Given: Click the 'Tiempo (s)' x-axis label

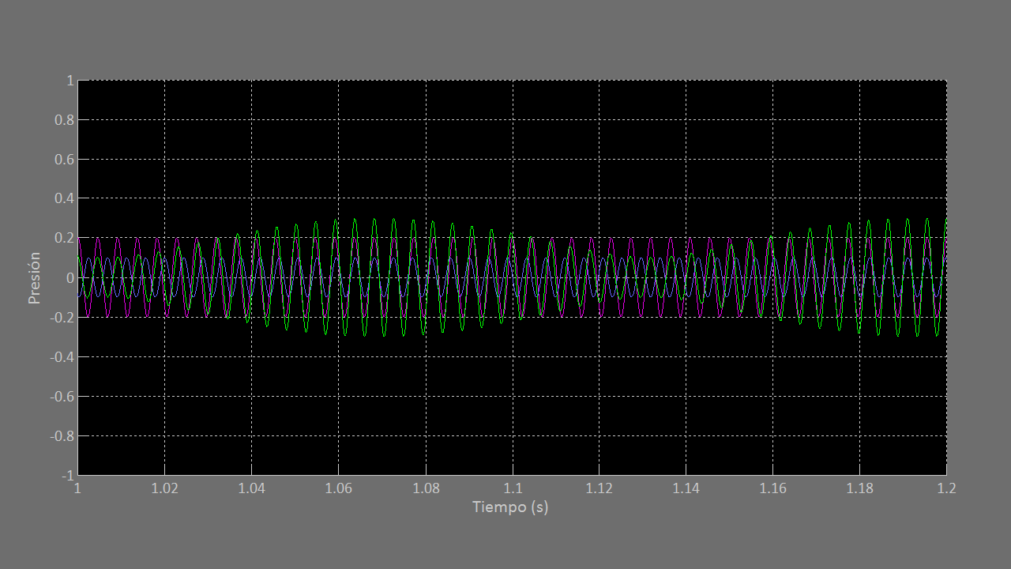Looking at the screenshot, I should [510, 507].
